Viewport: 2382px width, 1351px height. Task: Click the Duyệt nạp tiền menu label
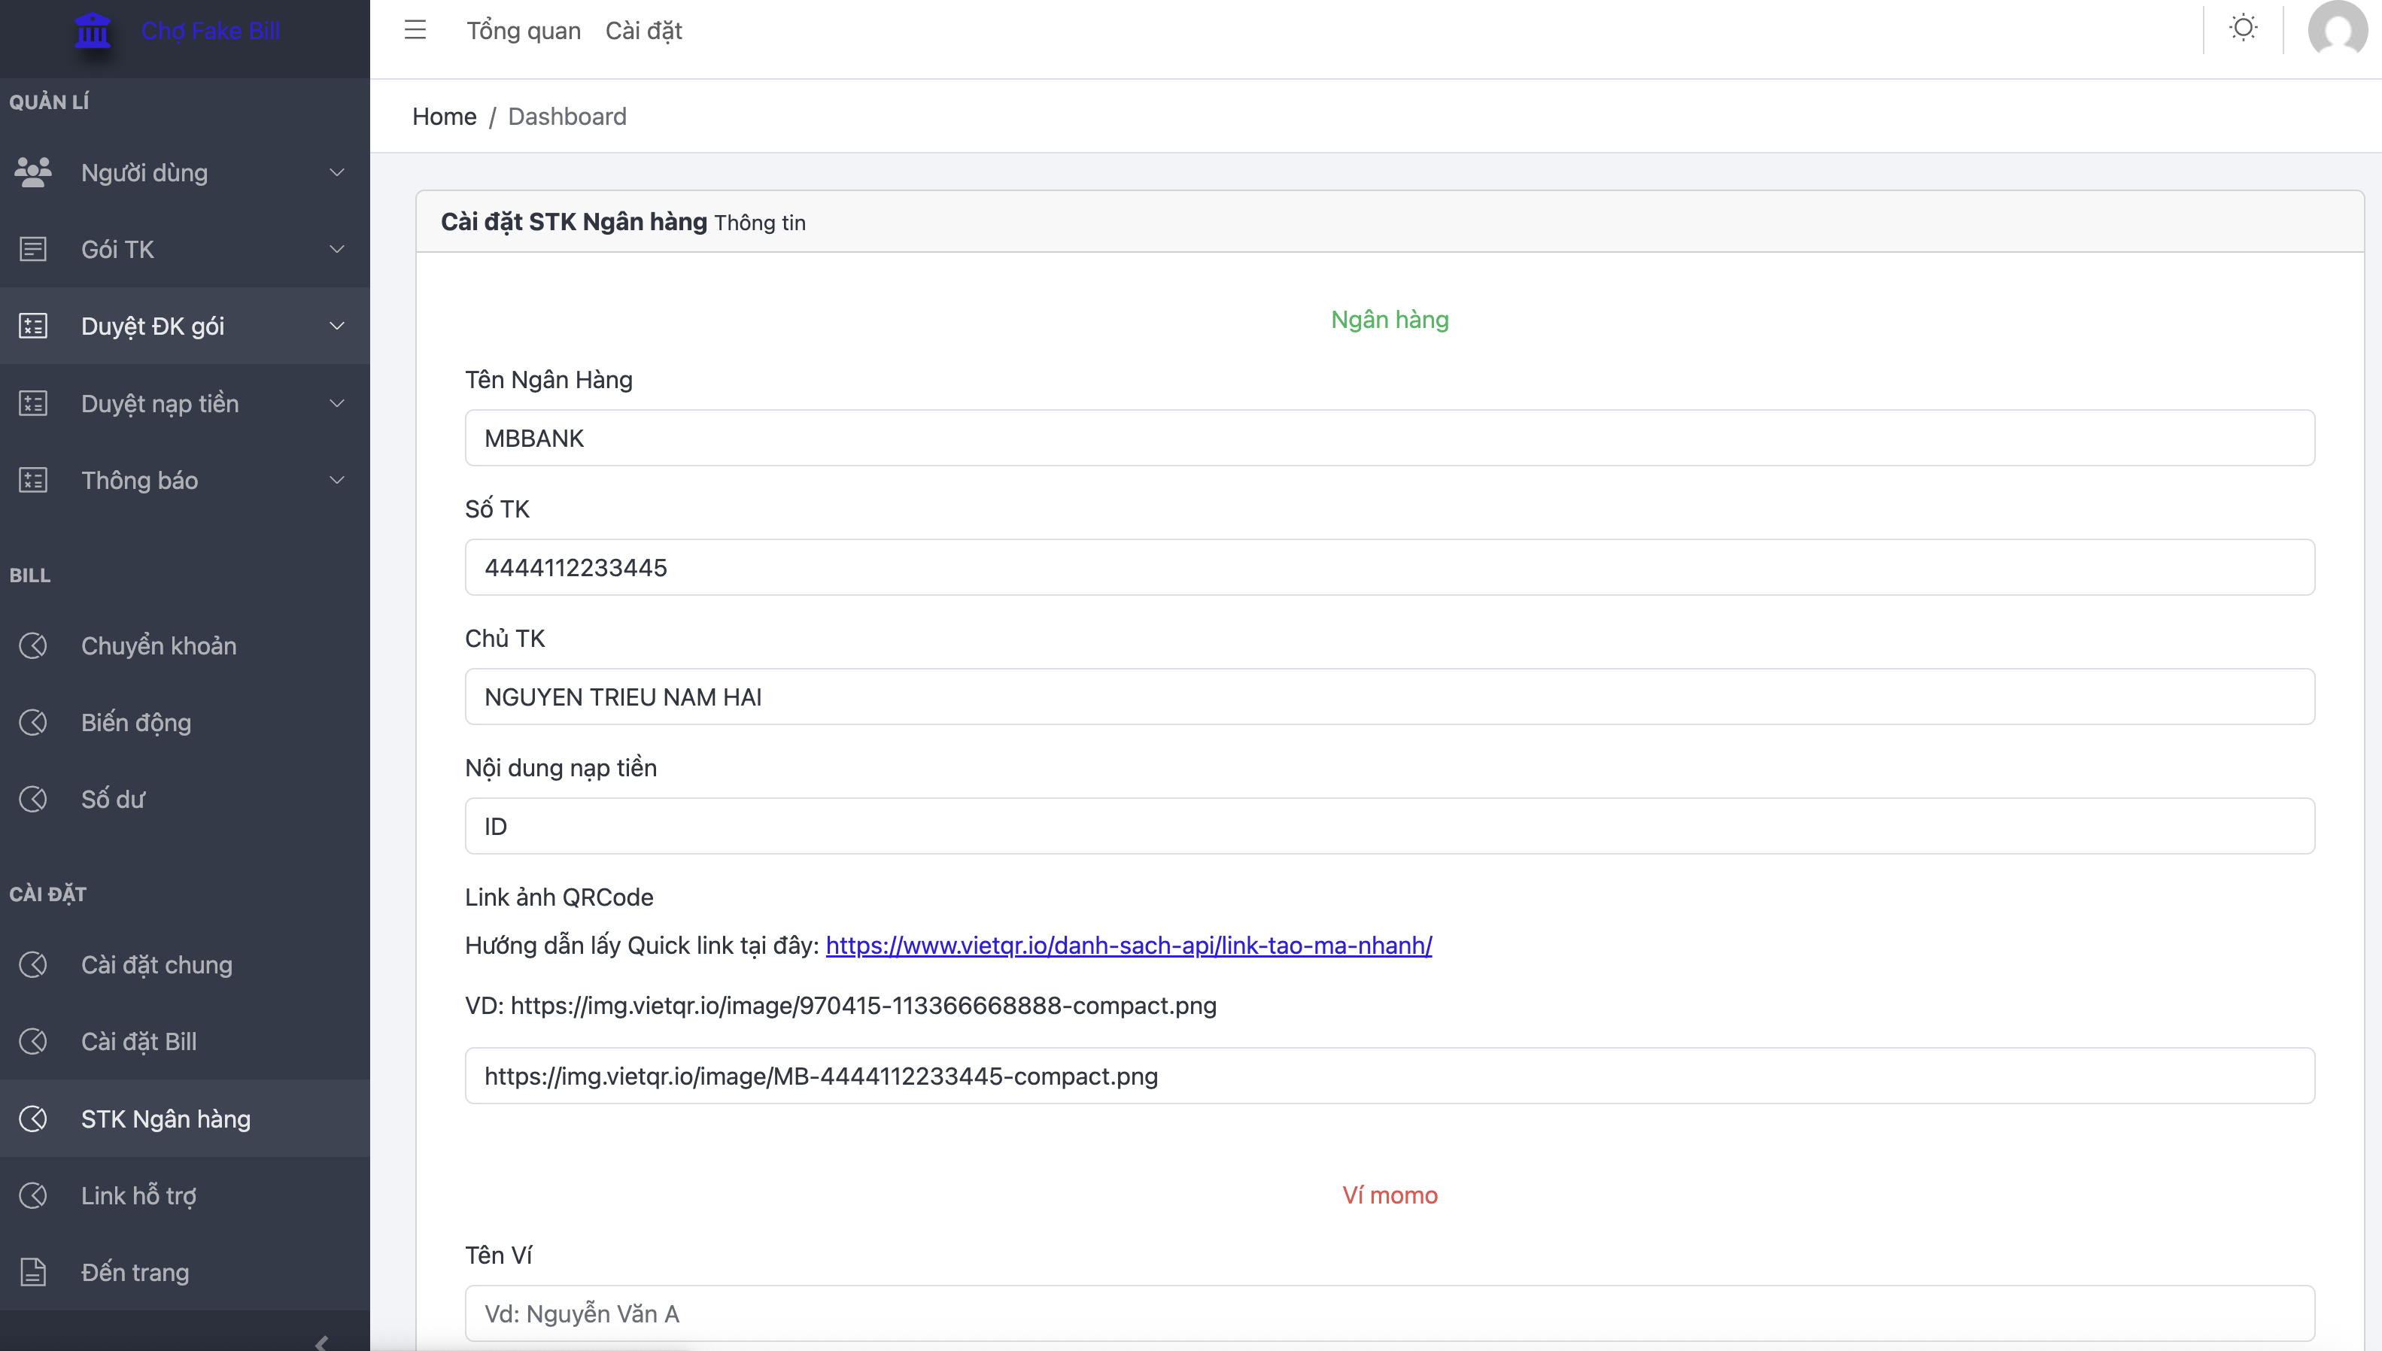click(x=160, y=404)
